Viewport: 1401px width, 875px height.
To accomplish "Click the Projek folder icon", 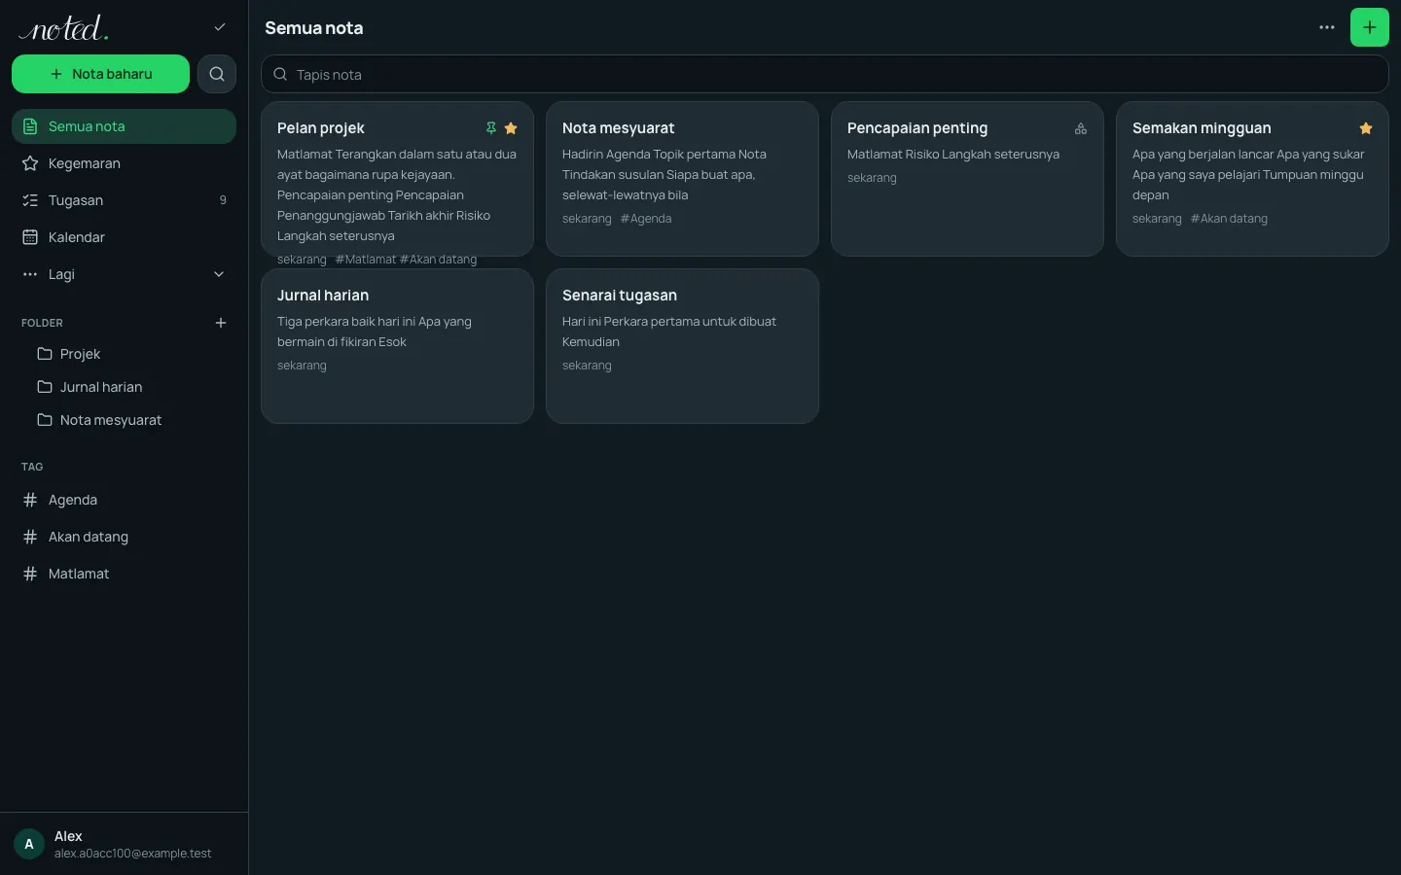I will [45, 354].
